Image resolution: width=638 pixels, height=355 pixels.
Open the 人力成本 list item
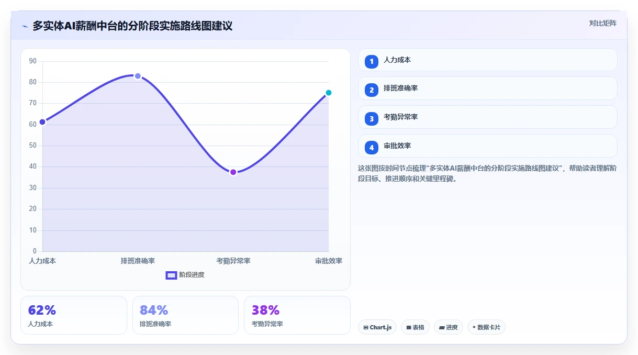pyautogui.click(x=487, y=60)
